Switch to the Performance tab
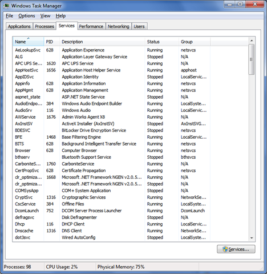267x274 pixels. click(x=91, y=26)
